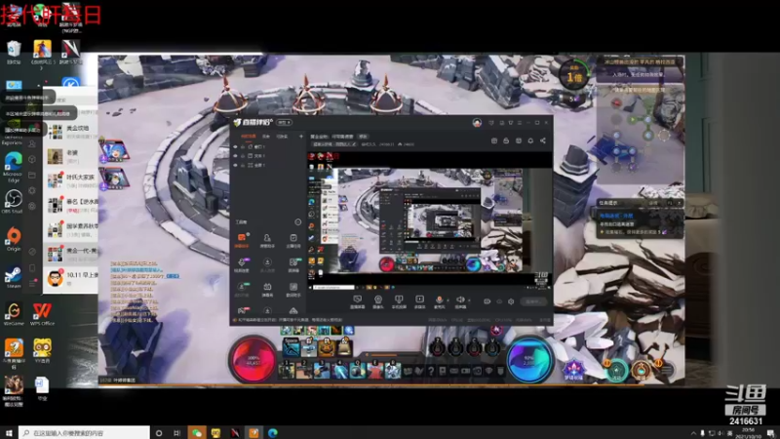Image resolution: width=780 pixels, height=439 pixels.
Task: Toggle visibility eye for 全屏 1 source
Action: coord(236,165)
